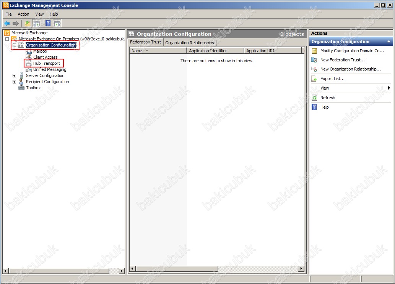Image resolution: width=395 pixels, height=284 pixels.
Task: Click the Mailbox node icon
Action: (x=29, y=51)
